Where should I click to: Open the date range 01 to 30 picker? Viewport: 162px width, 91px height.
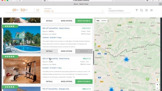coord(20,10)
